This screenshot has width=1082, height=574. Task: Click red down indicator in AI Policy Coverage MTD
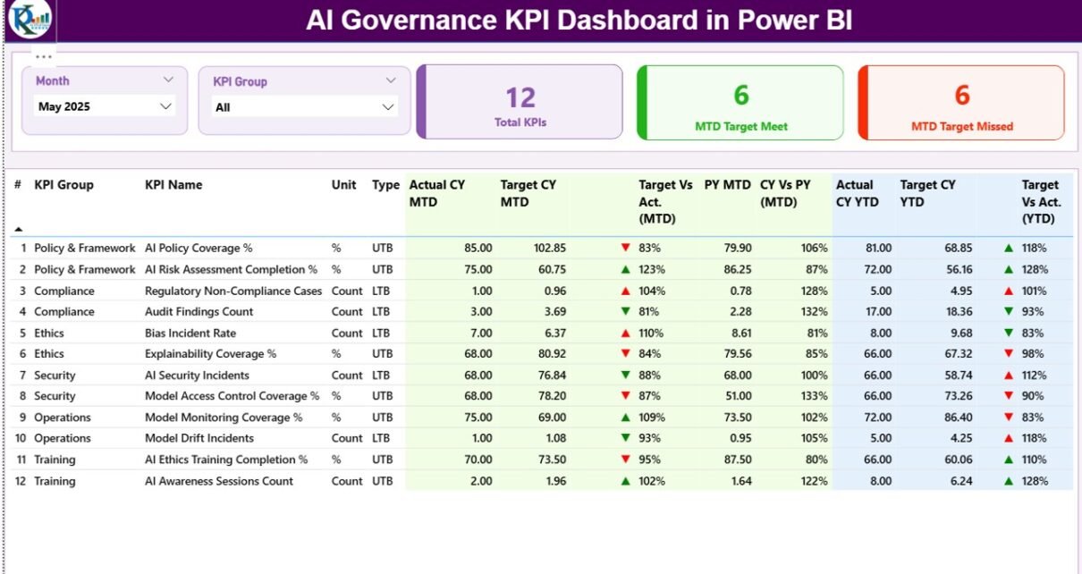[625, 248]
